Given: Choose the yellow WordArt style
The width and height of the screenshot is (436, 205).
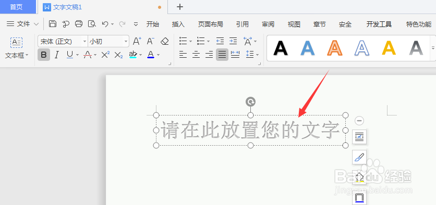Looking at the screenshot, I should coord(389,48).
